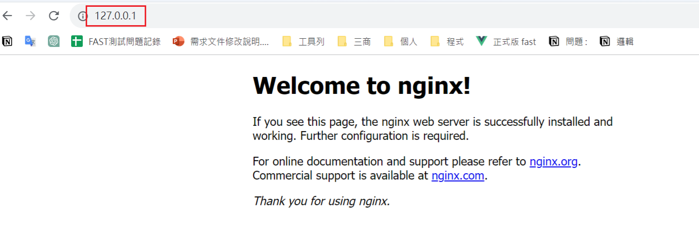Expand the 三商 bookmark folder
The image size is (699, 236).
pyautogui.click(x=355, y=42)
